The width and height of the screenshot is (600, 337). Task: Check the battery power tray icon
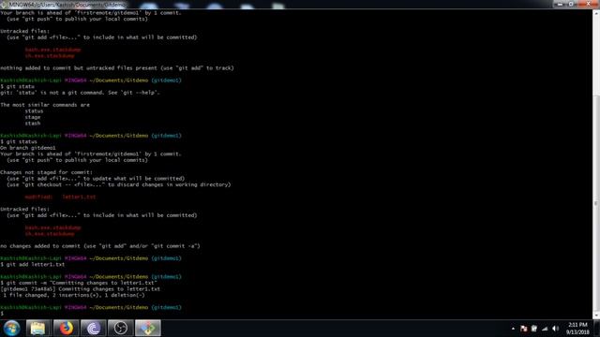click(x=533, y=329)
